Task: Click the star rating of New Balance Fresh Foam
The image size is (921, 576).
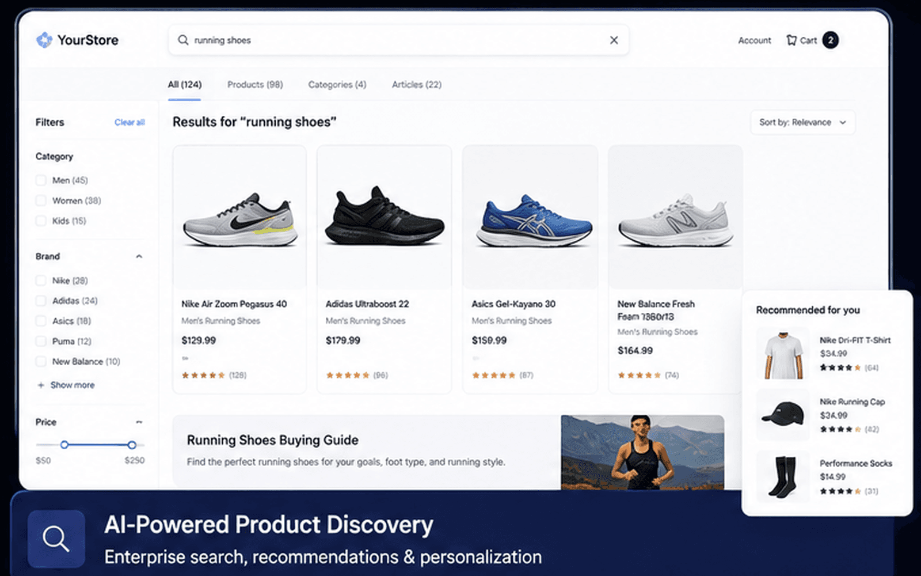Action: tap(640, 375)
